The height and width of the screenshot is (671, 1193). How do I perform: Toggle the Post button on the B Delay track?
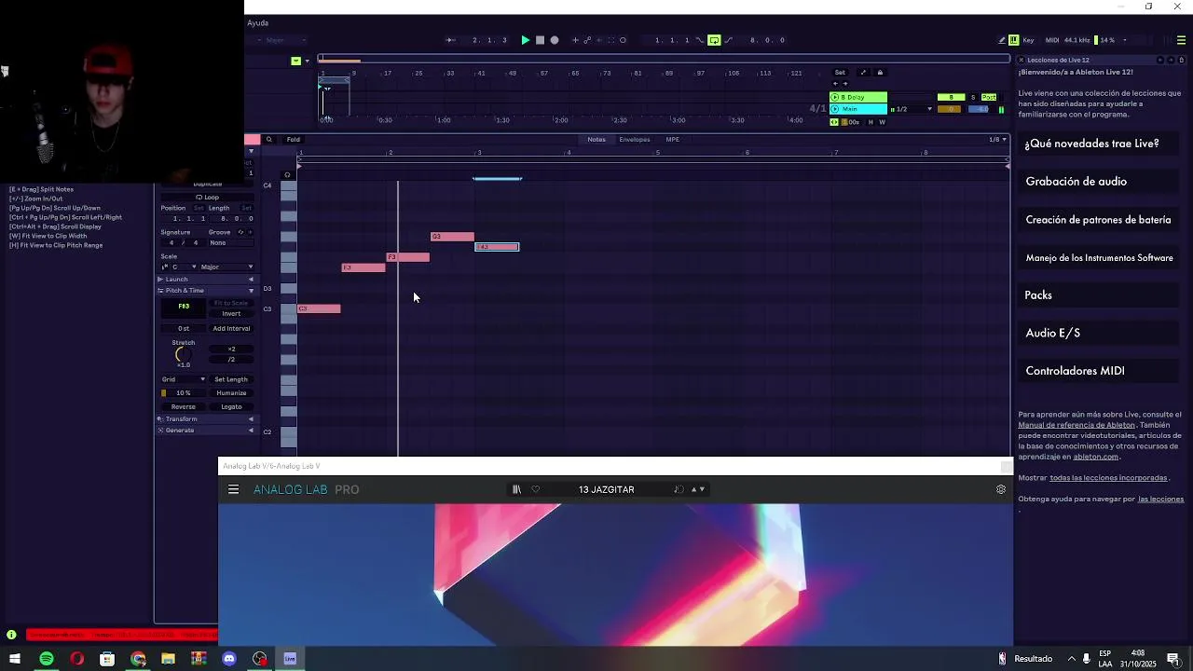click(x=989, y=97)
